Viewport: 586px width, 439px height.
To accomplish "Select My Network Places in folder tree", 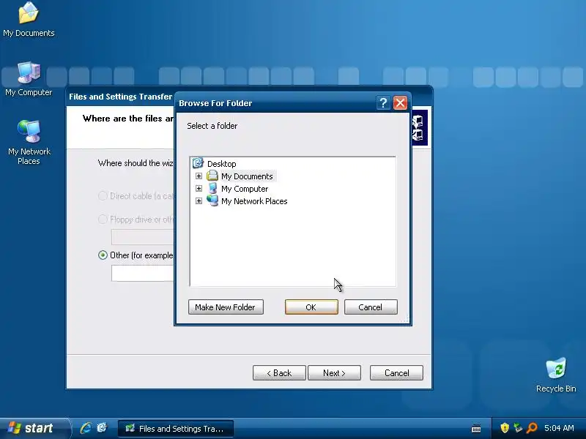I will pos(254,201).
